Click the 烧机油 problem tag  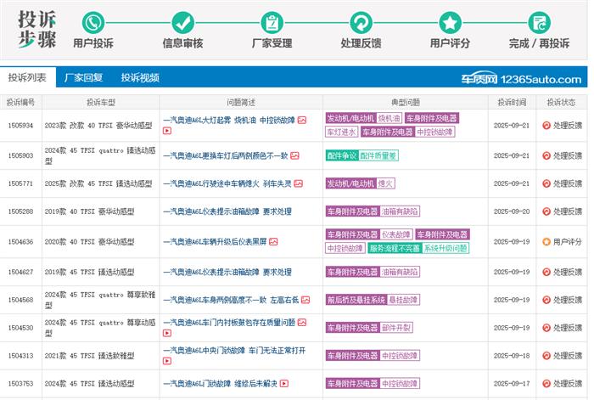tap(389, 119)
